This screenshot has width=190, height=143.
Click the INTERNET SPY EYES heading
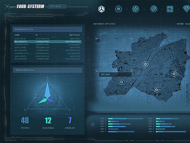[104, 24]
